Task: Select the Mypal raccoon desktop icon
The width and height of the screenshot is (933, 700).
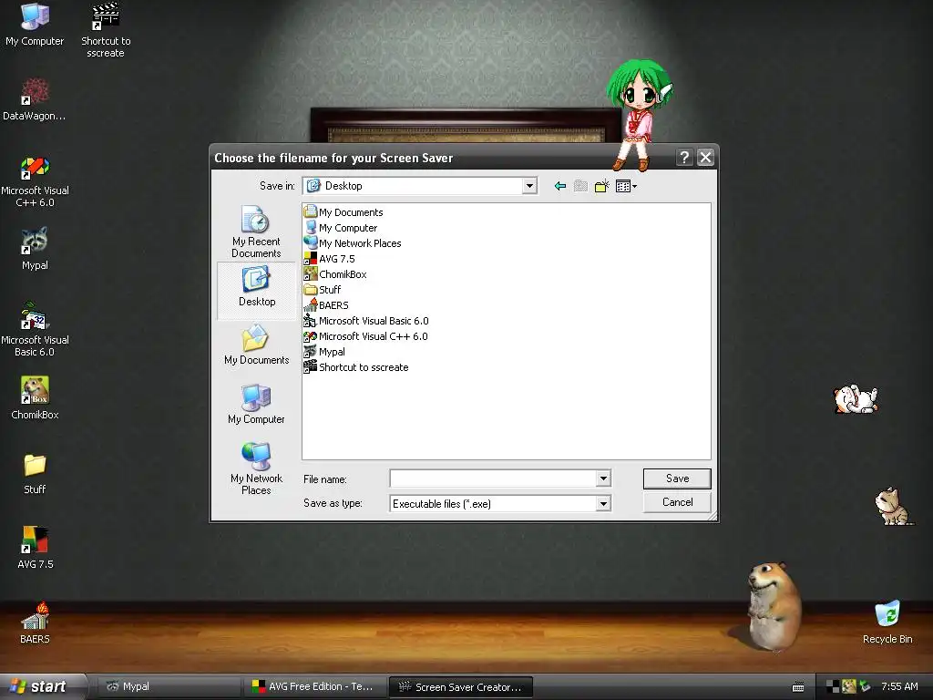Action: click(x=35, y=249)
